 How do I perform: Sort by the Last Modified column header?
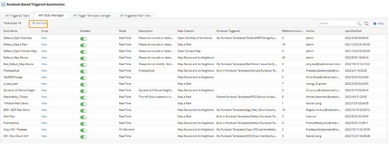coord(353,31)
